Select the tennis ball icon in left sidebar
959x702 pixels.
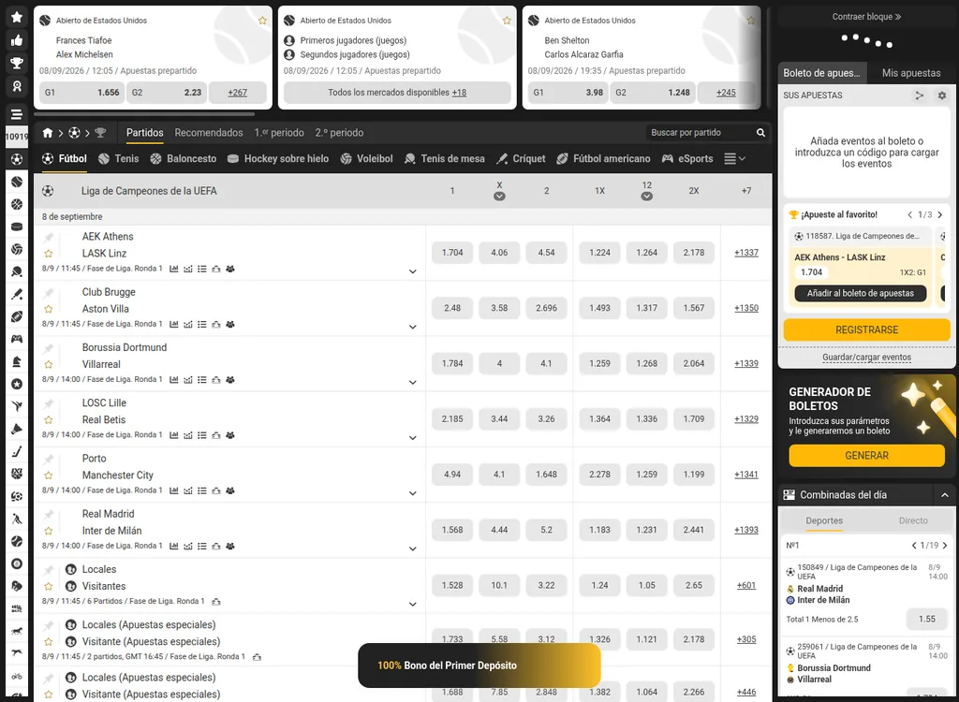[17, 182]
